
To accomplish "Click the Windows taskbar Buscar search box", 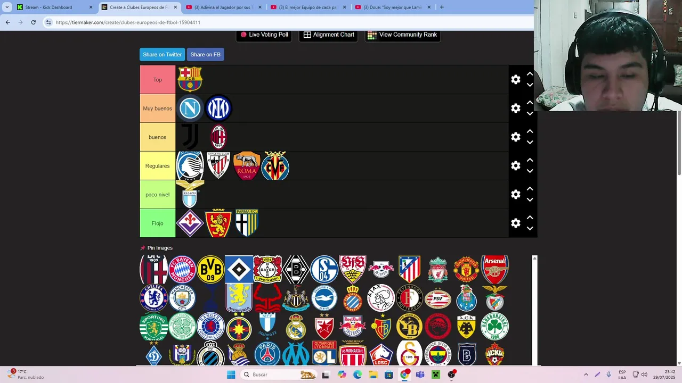I will pos(279,374).
